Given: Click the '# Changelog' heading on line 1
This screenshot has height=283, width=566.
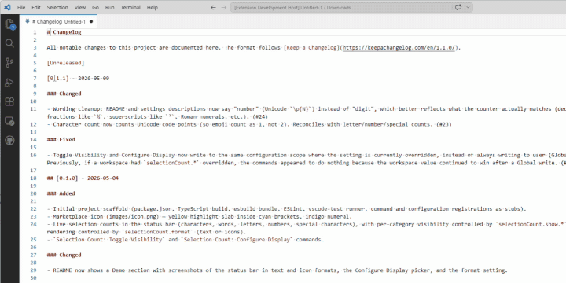Looking at the screenshot, I should 64,32.
